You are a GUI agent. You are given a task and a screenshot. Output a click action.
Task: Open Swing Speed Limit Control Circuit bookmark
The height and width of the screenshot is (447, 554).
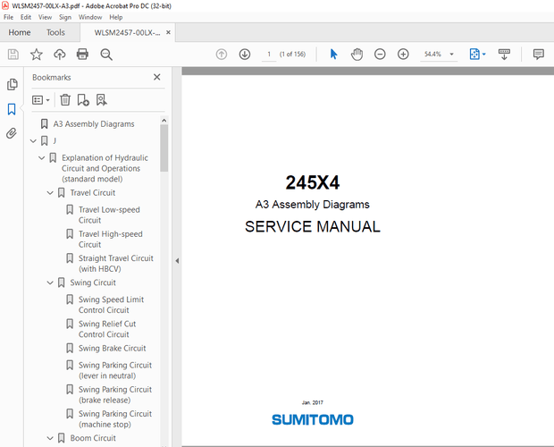tap(111, 305)
